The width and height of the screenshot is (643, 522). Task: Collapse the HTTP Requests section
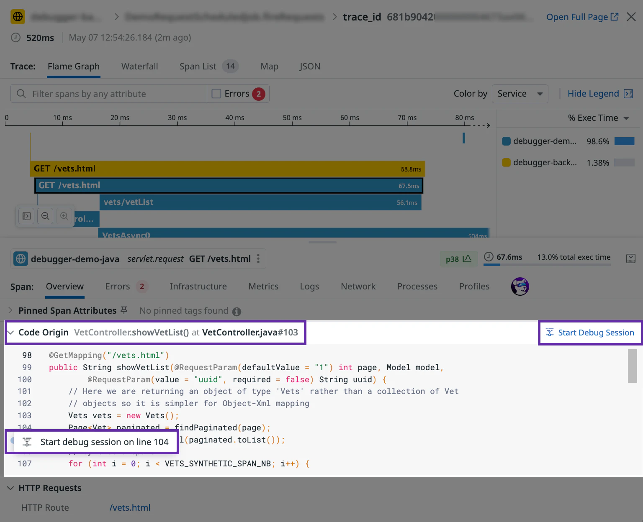coord(10,488)
